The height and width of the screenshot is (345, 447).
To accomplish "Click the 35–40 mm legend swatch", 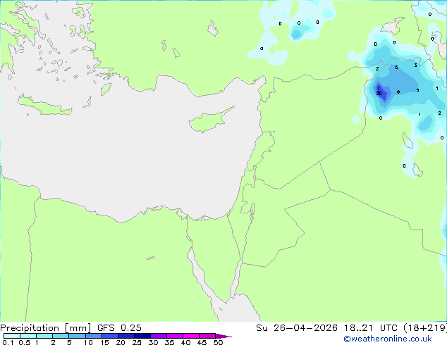I will click(175, 336).
